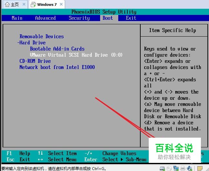Select the Windows 7 VM tab
This screenshot has width=209, height=171.
(x=47, y=5)
